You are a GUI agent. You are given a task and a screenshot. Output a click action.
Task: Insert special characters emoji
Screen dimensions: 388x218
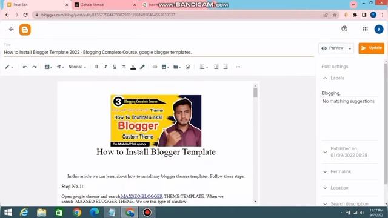pos(188,67)
